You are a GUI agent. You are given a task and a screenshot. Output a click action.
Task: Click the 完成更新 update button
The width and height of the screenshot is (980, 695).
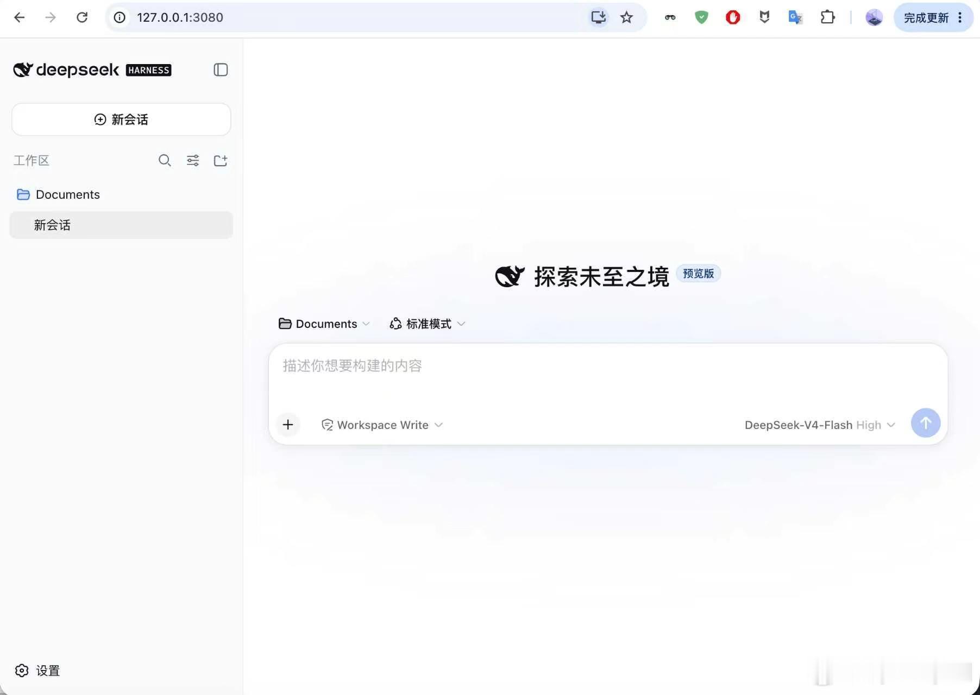[926, 18]
